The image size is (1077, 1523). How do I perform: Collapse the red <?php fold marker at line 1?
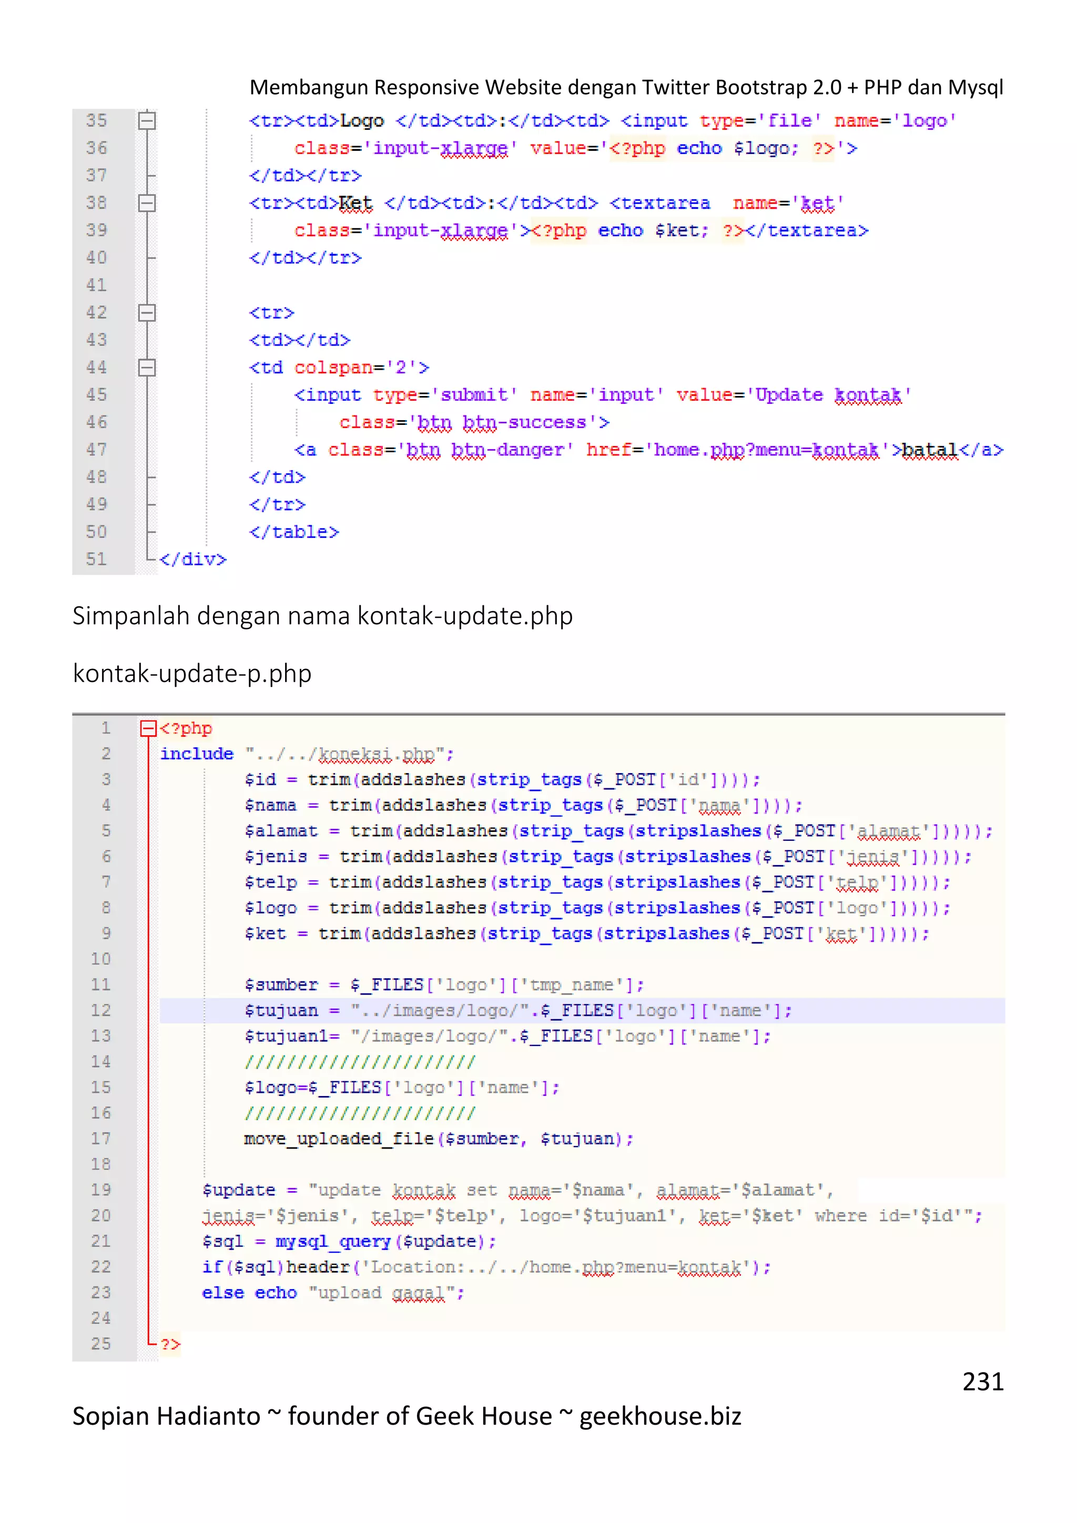tap(148, 728)
